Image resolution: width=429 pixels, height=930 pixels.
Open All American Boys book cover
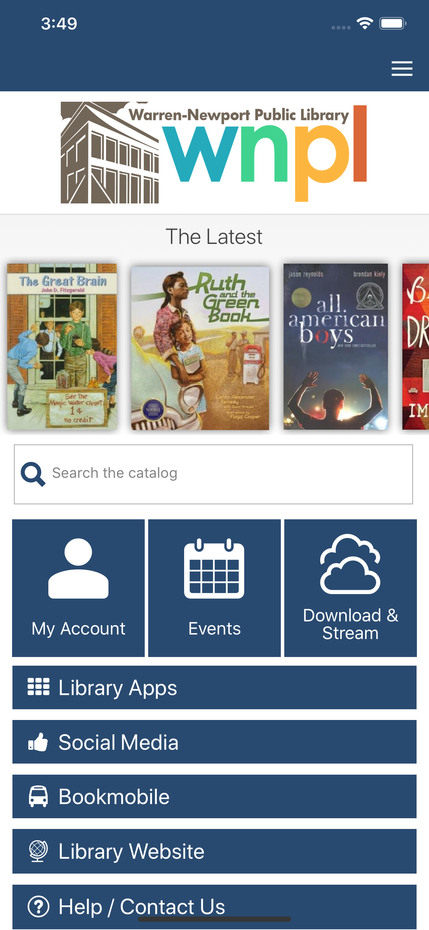pos(336,347)
